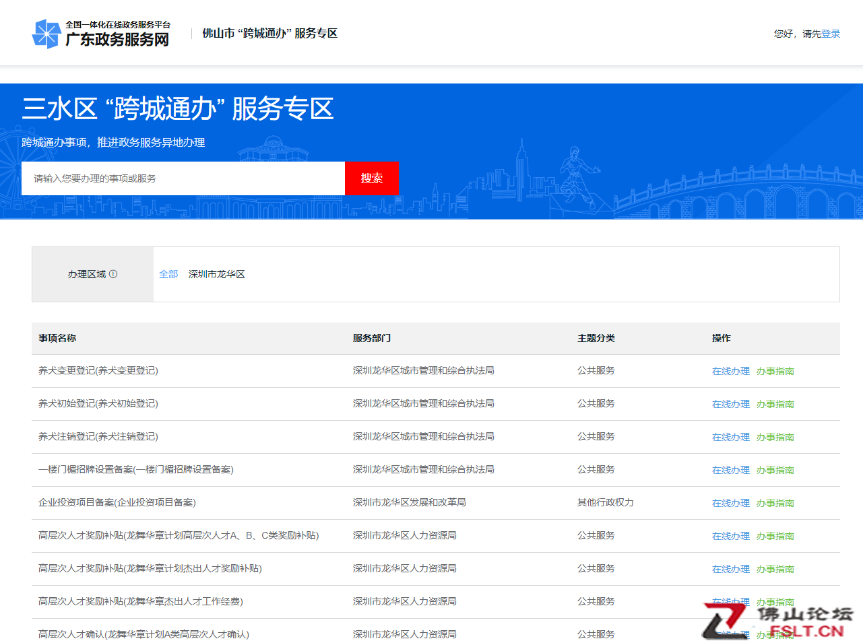This screenshot has width=863, height=643.
Task: Open 在线办理 for 龙舞华章计划杰出人才奖励补贴
Action: pyautogui.click(x=730, y=568)
